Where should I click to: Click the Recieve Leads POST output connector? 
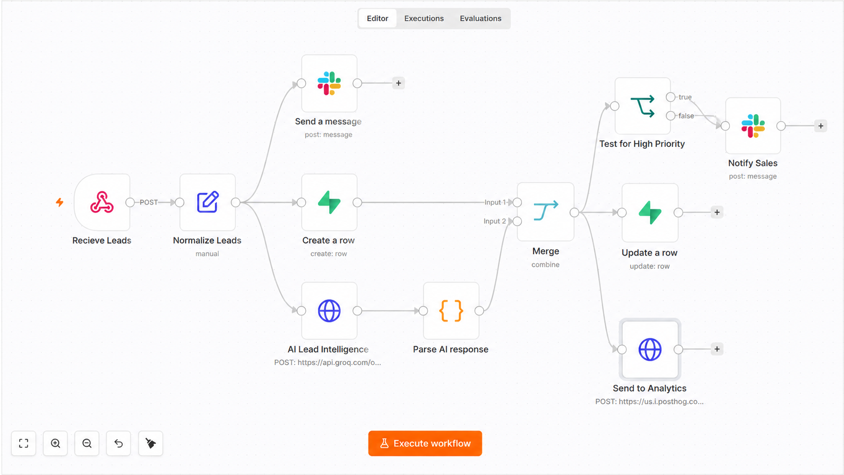click(x=130, y=202)
